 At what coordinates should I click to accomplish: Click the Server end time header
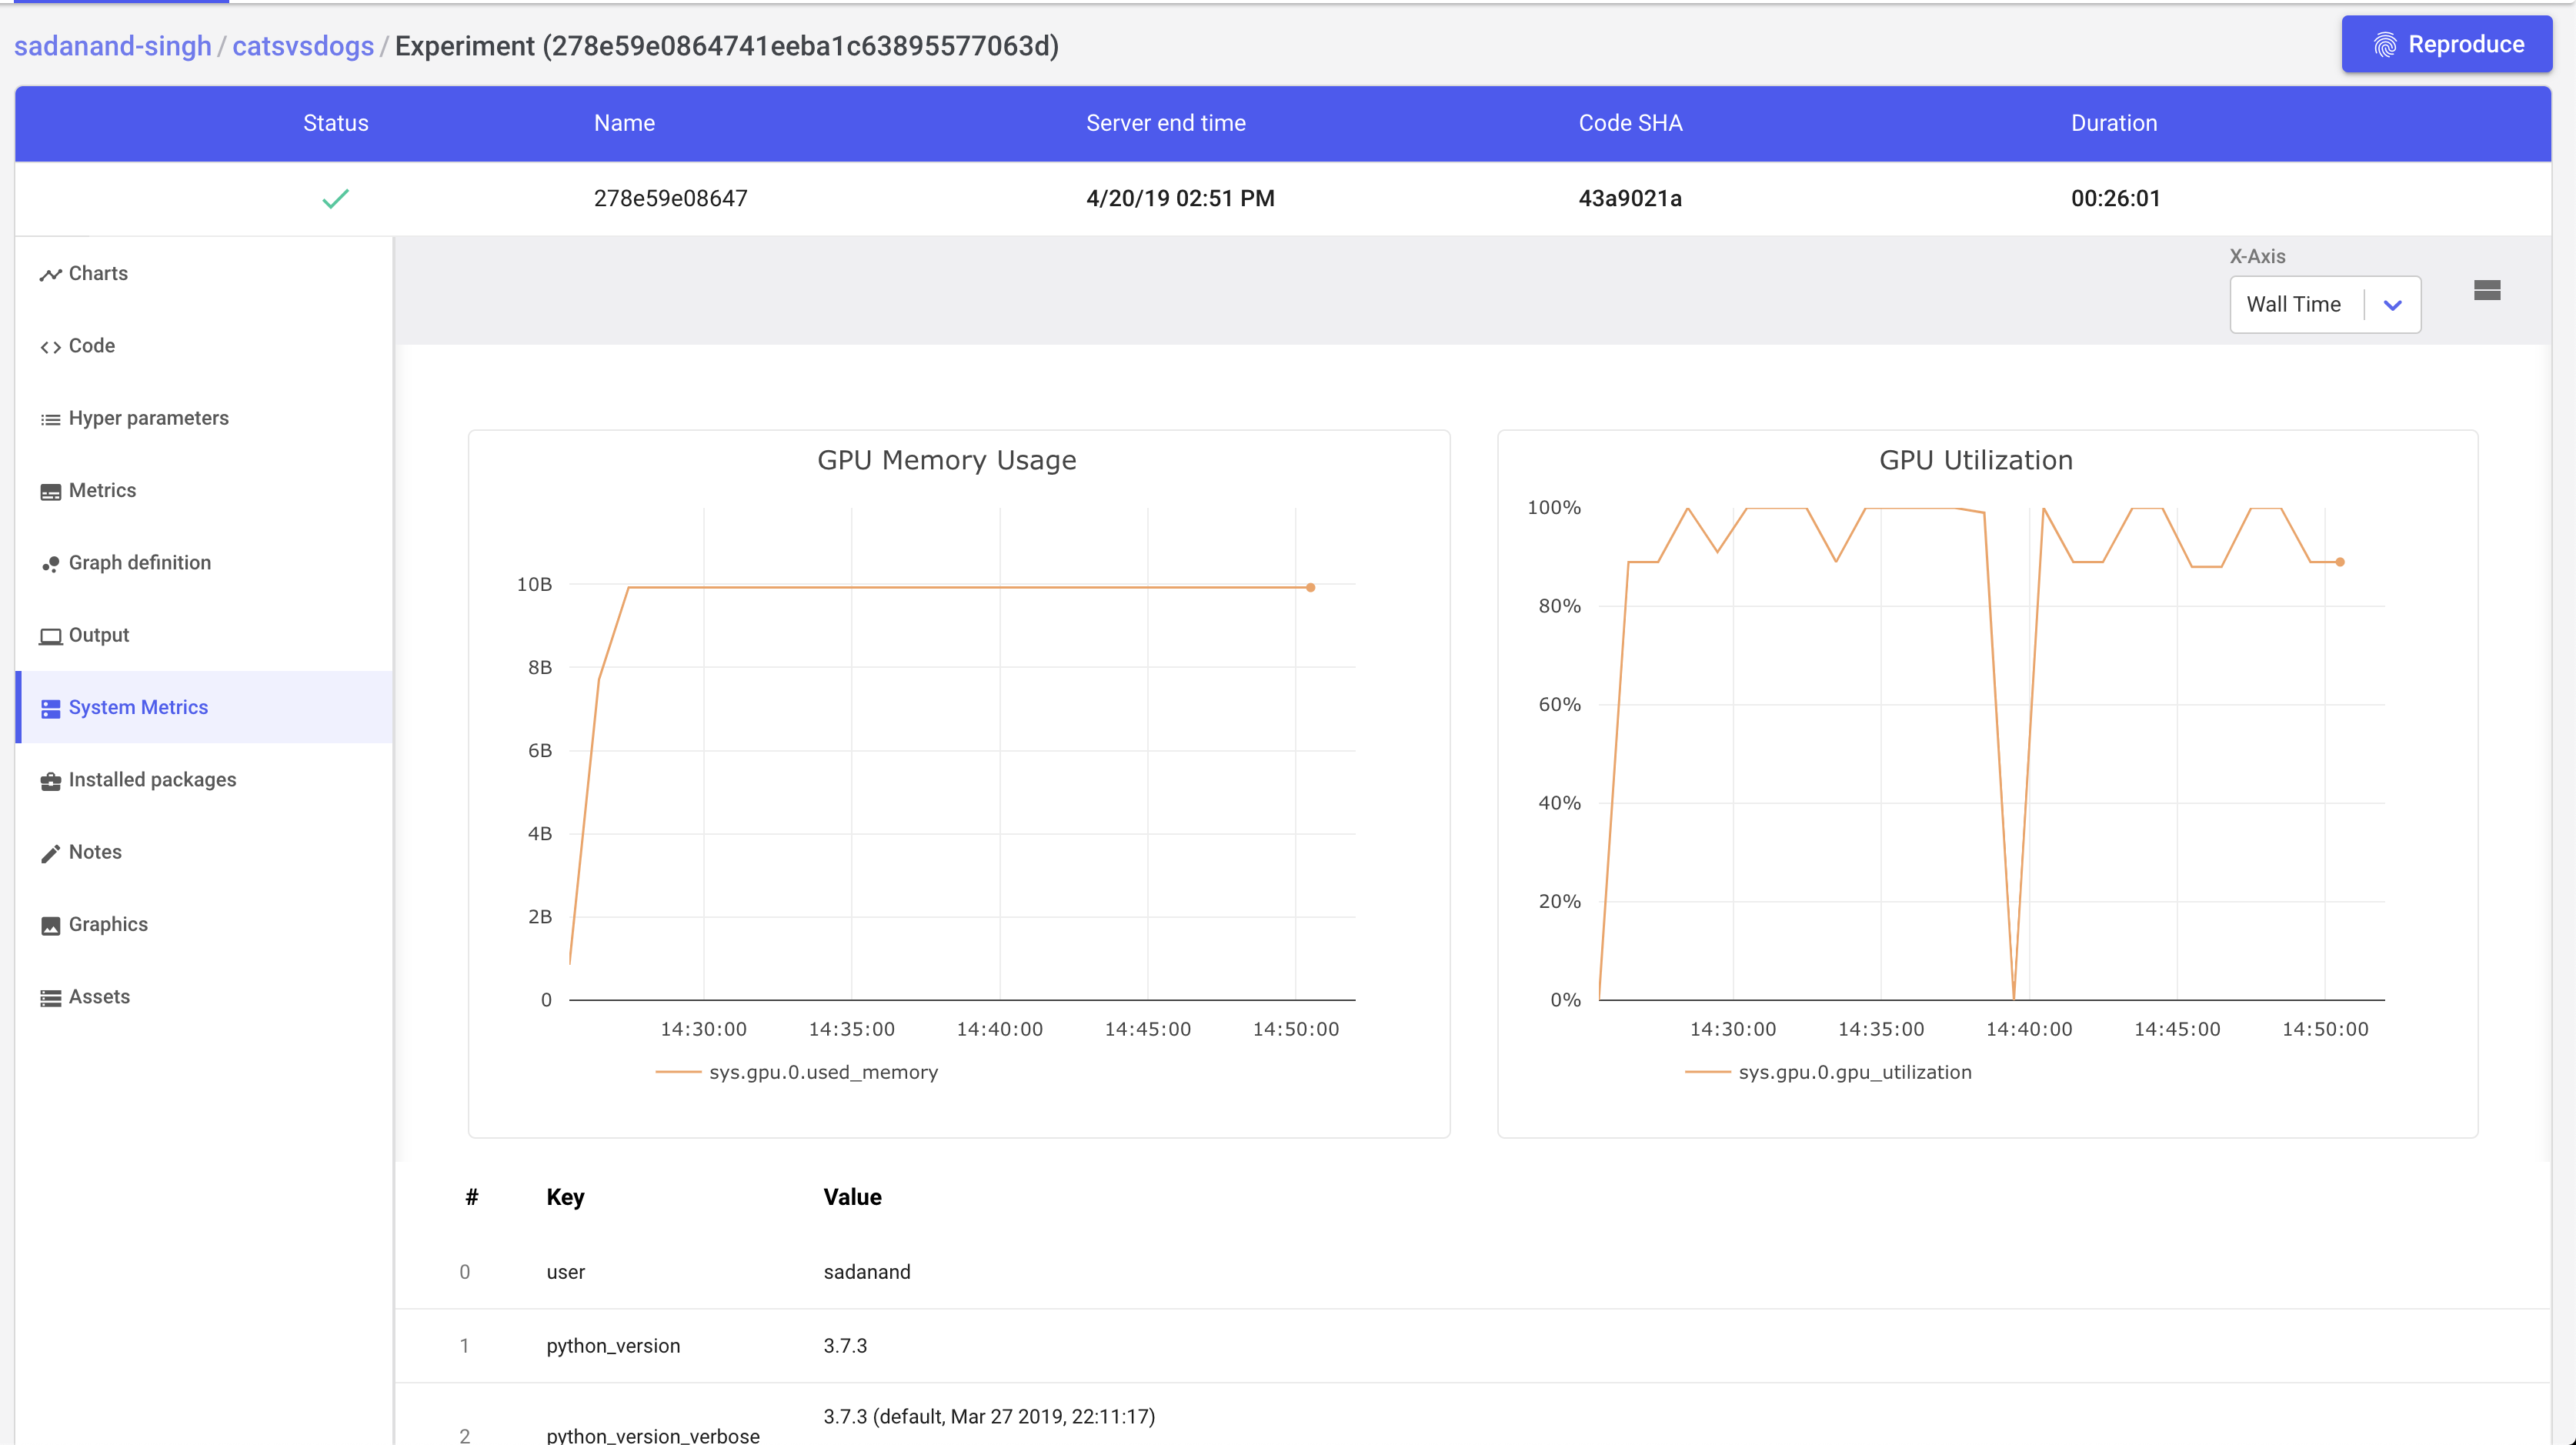pyautogui.click(x=1166, y=123)
